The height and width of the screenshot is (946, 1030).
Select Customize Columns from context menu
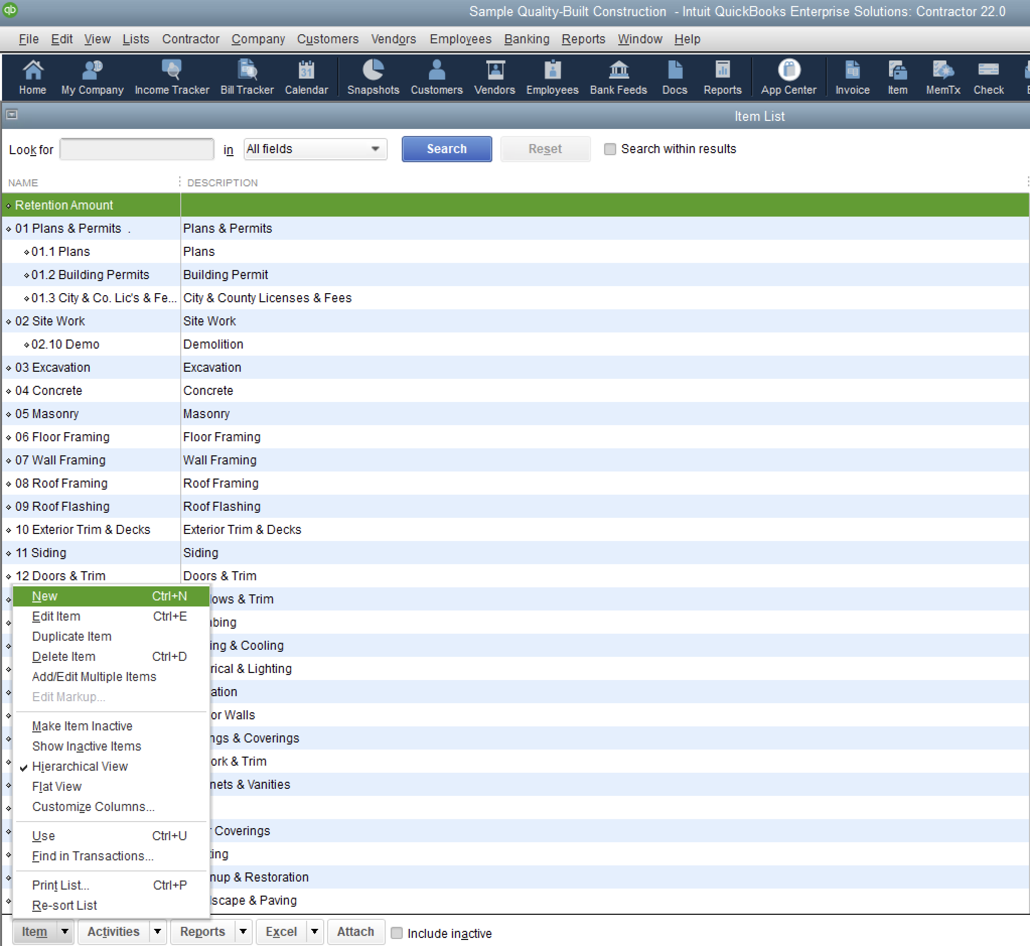94,806
